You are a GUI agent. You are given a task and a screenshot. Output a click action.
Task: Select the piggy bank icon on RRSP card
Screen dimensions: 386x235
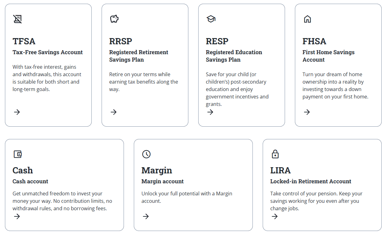pos(114,19)
